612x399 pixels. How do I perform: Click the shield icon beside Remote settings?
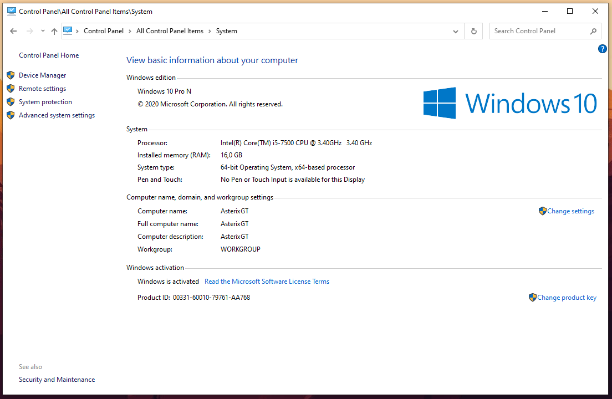11,89
